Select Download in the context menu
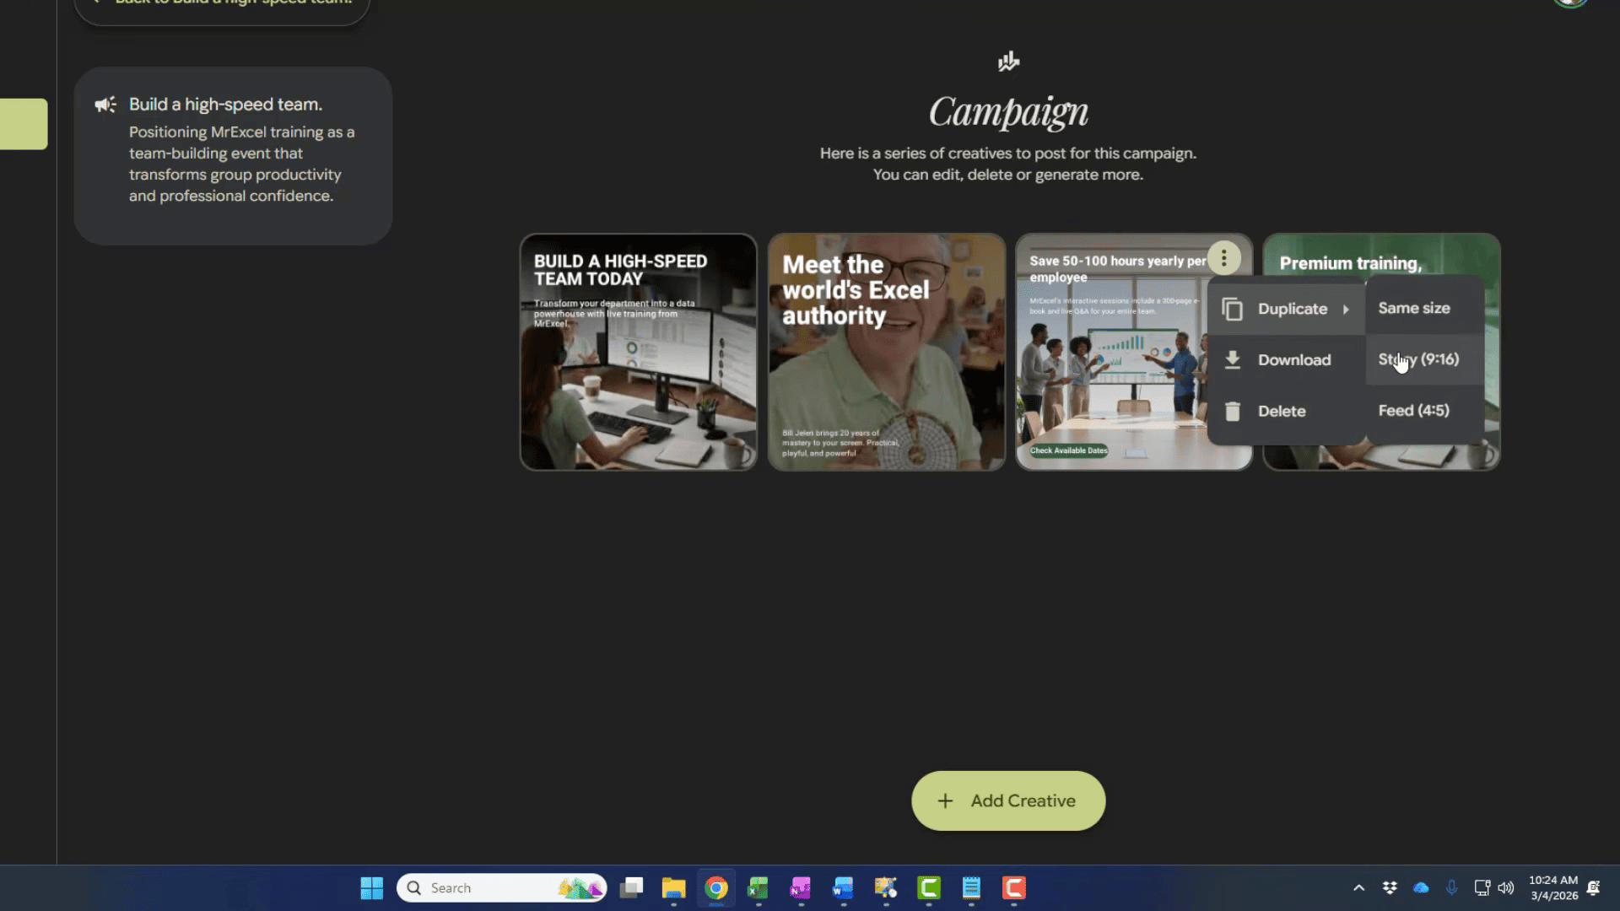The width and height of the screenshot is (1620, 911). point(1286,360)
